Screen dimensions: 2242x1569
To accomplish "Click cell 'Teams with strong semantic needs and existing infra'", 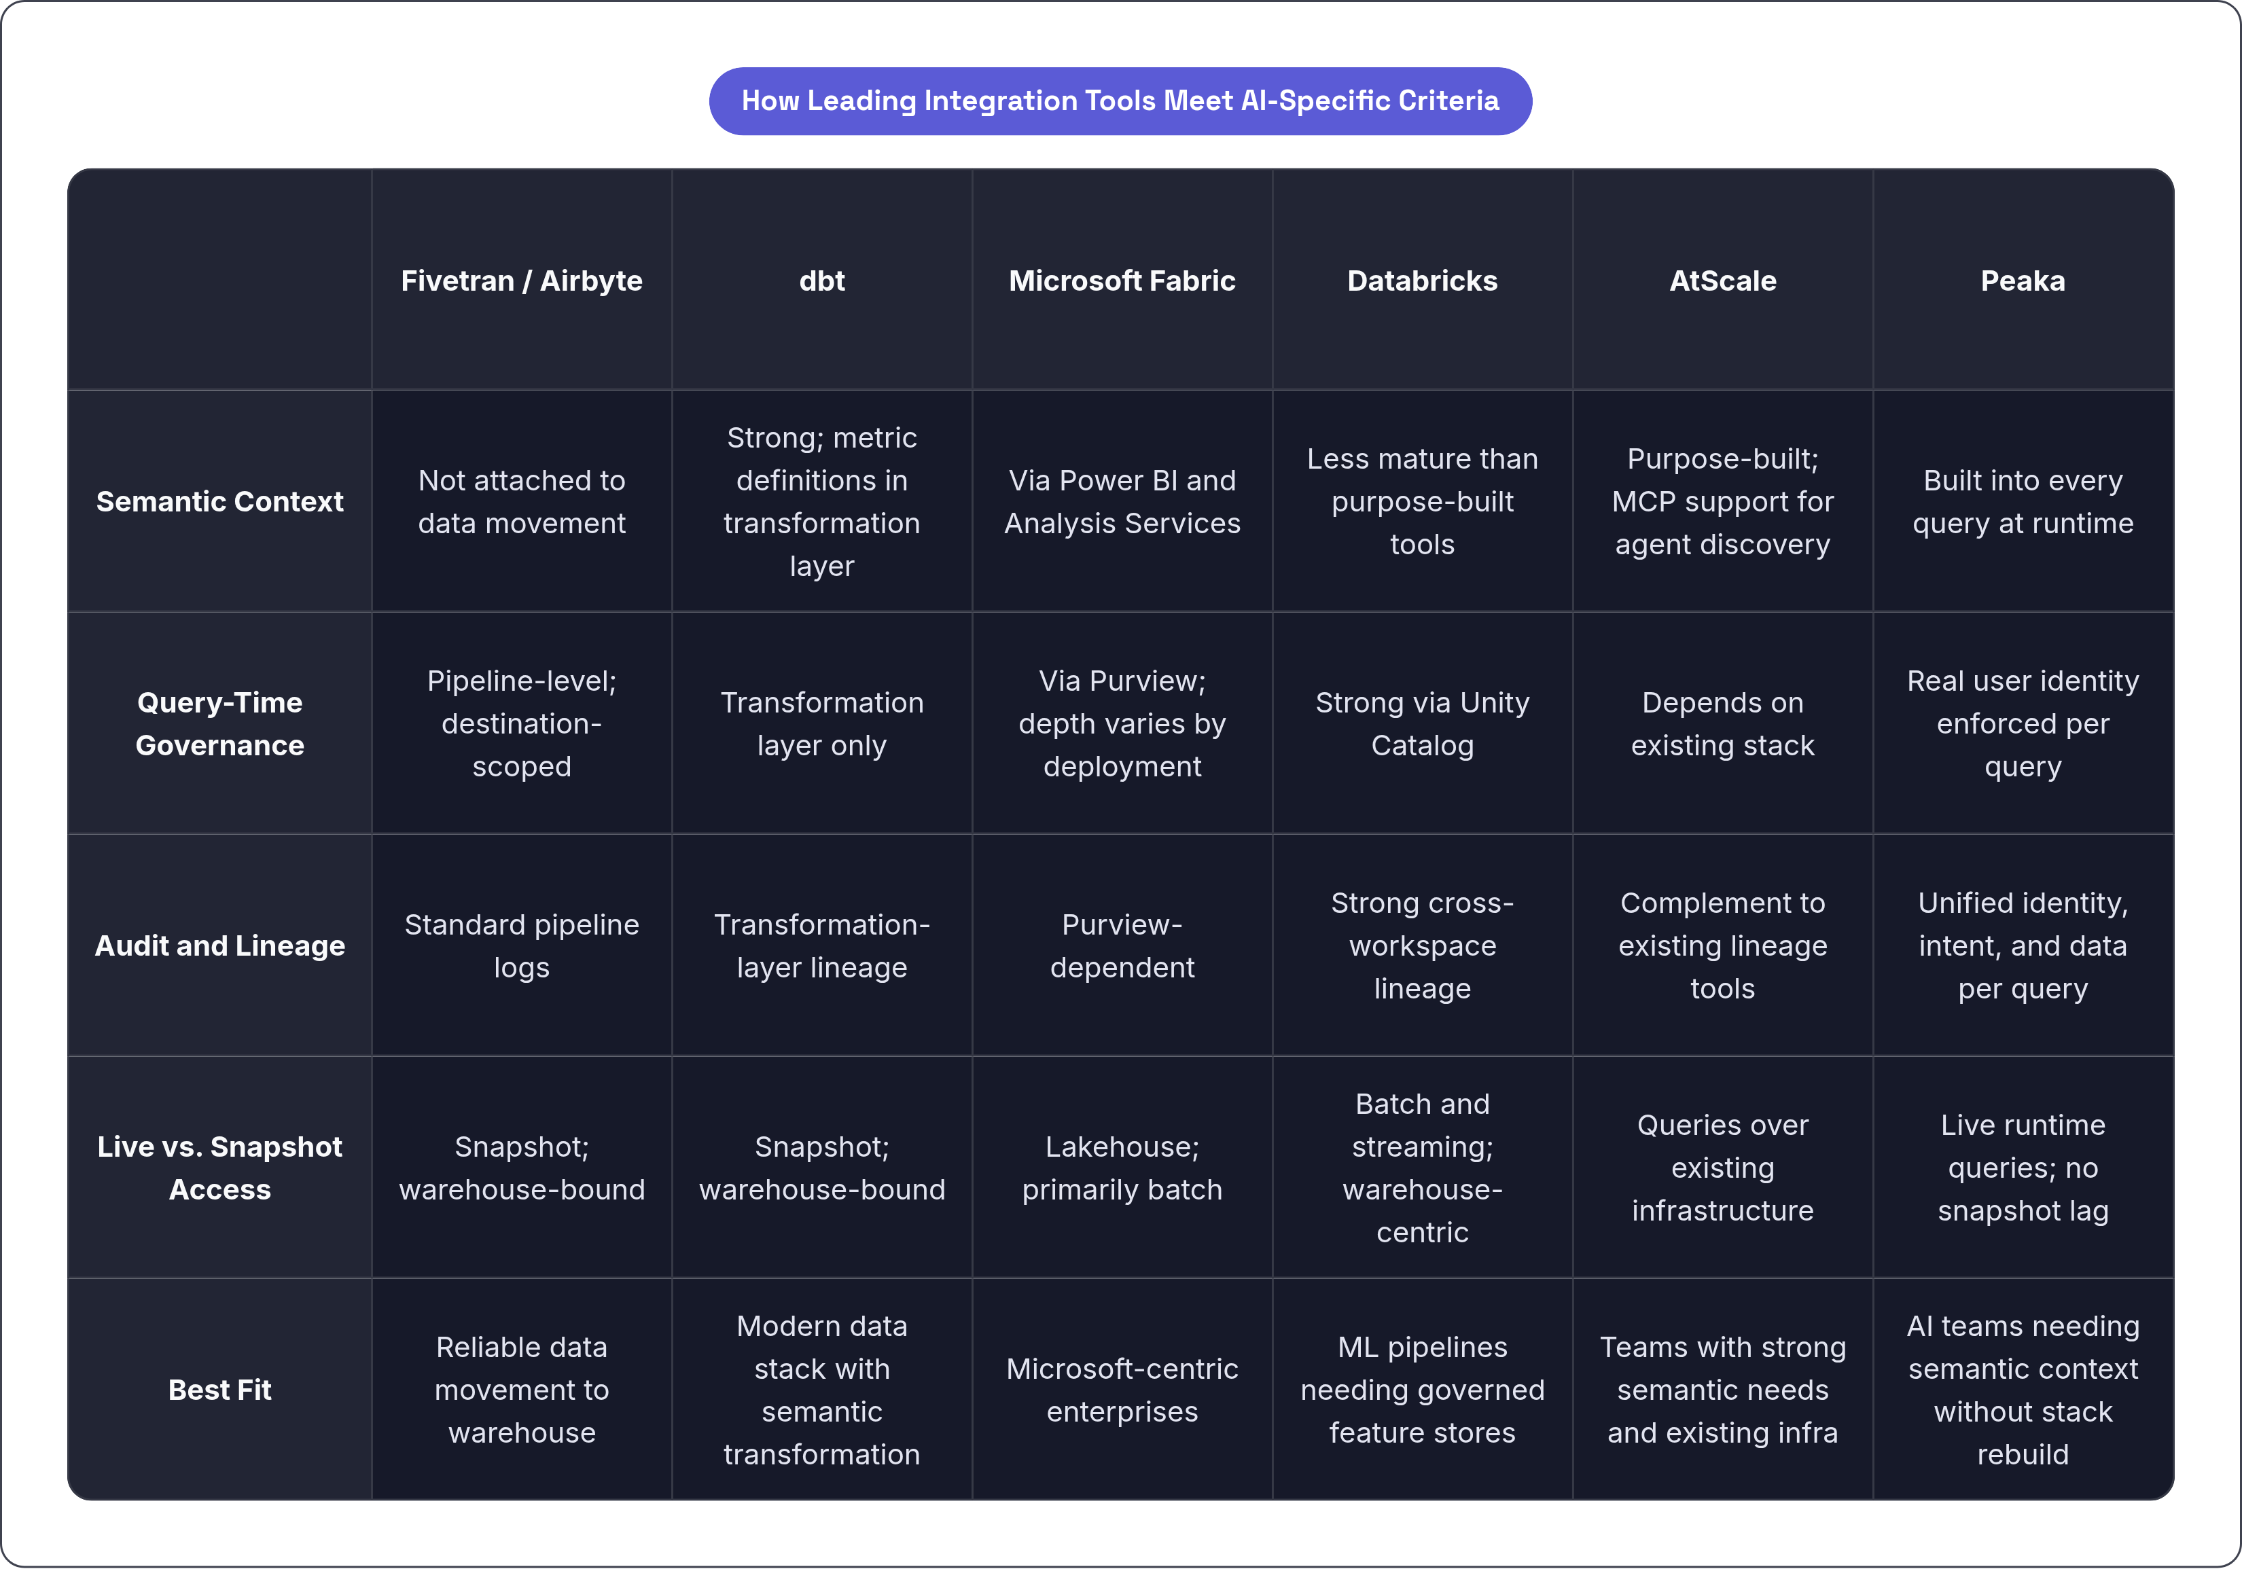I will [x=1722, y=1390].
